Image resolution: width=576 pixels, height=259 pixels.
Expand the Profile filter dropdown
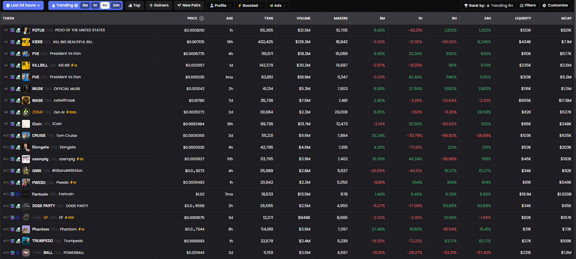(x=220, y=5)
